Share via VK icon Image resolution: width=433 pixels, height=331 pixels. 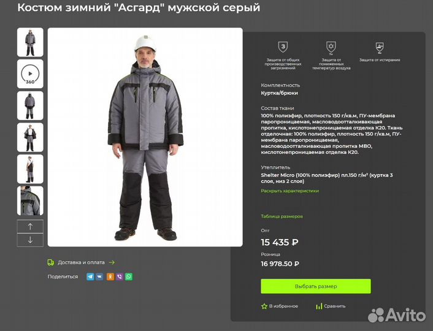click(99, 276)
